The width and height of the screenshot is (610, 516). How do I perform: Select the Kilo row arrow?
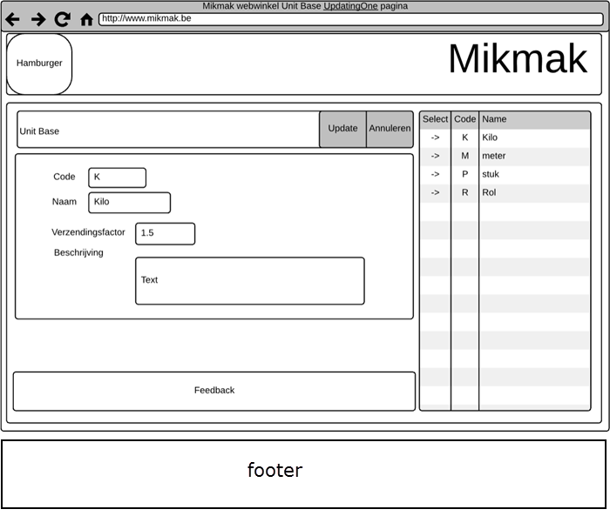tap(435, 137)
